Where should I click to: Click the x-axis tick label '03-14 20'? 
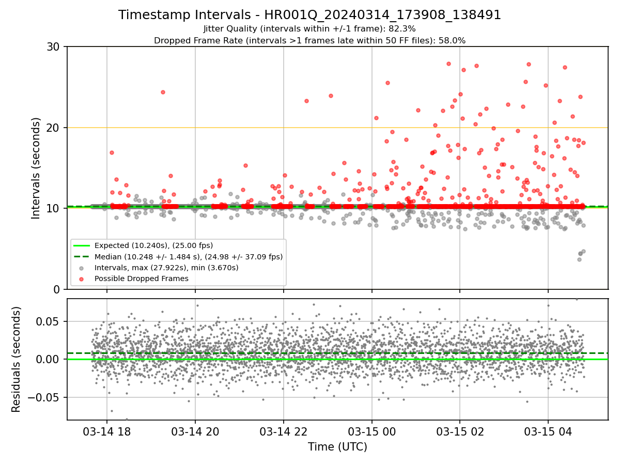click(x=195, y=431)
